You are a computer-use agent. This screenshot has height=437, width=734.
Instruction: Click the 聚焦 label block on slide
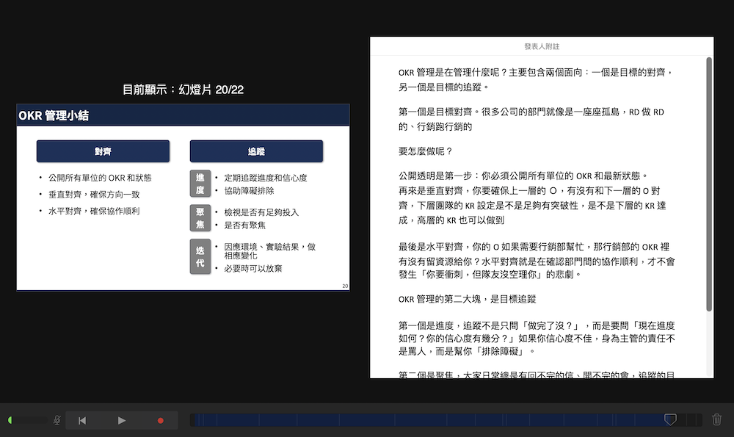(x=200, y=218)
